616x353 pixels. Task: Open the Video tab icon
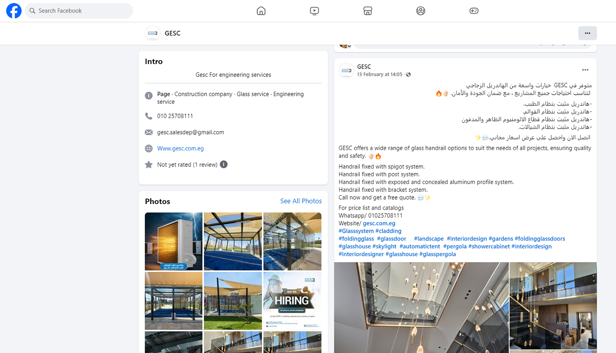(x=314, y=11)
